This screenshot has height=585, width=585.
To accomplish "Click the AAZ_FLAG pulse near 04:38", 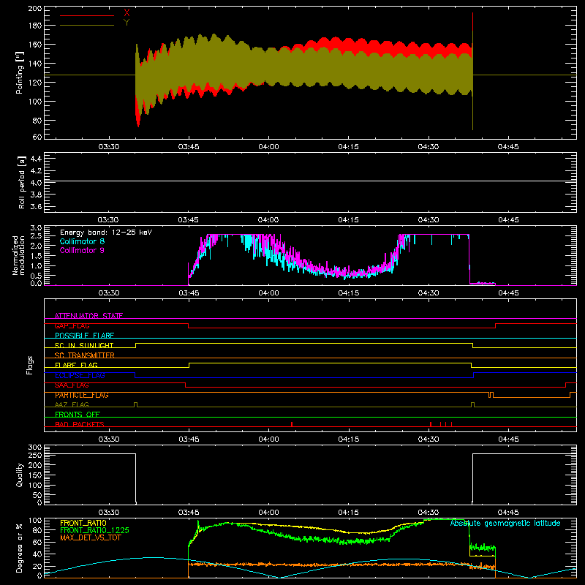I will [x=472, y=404].
